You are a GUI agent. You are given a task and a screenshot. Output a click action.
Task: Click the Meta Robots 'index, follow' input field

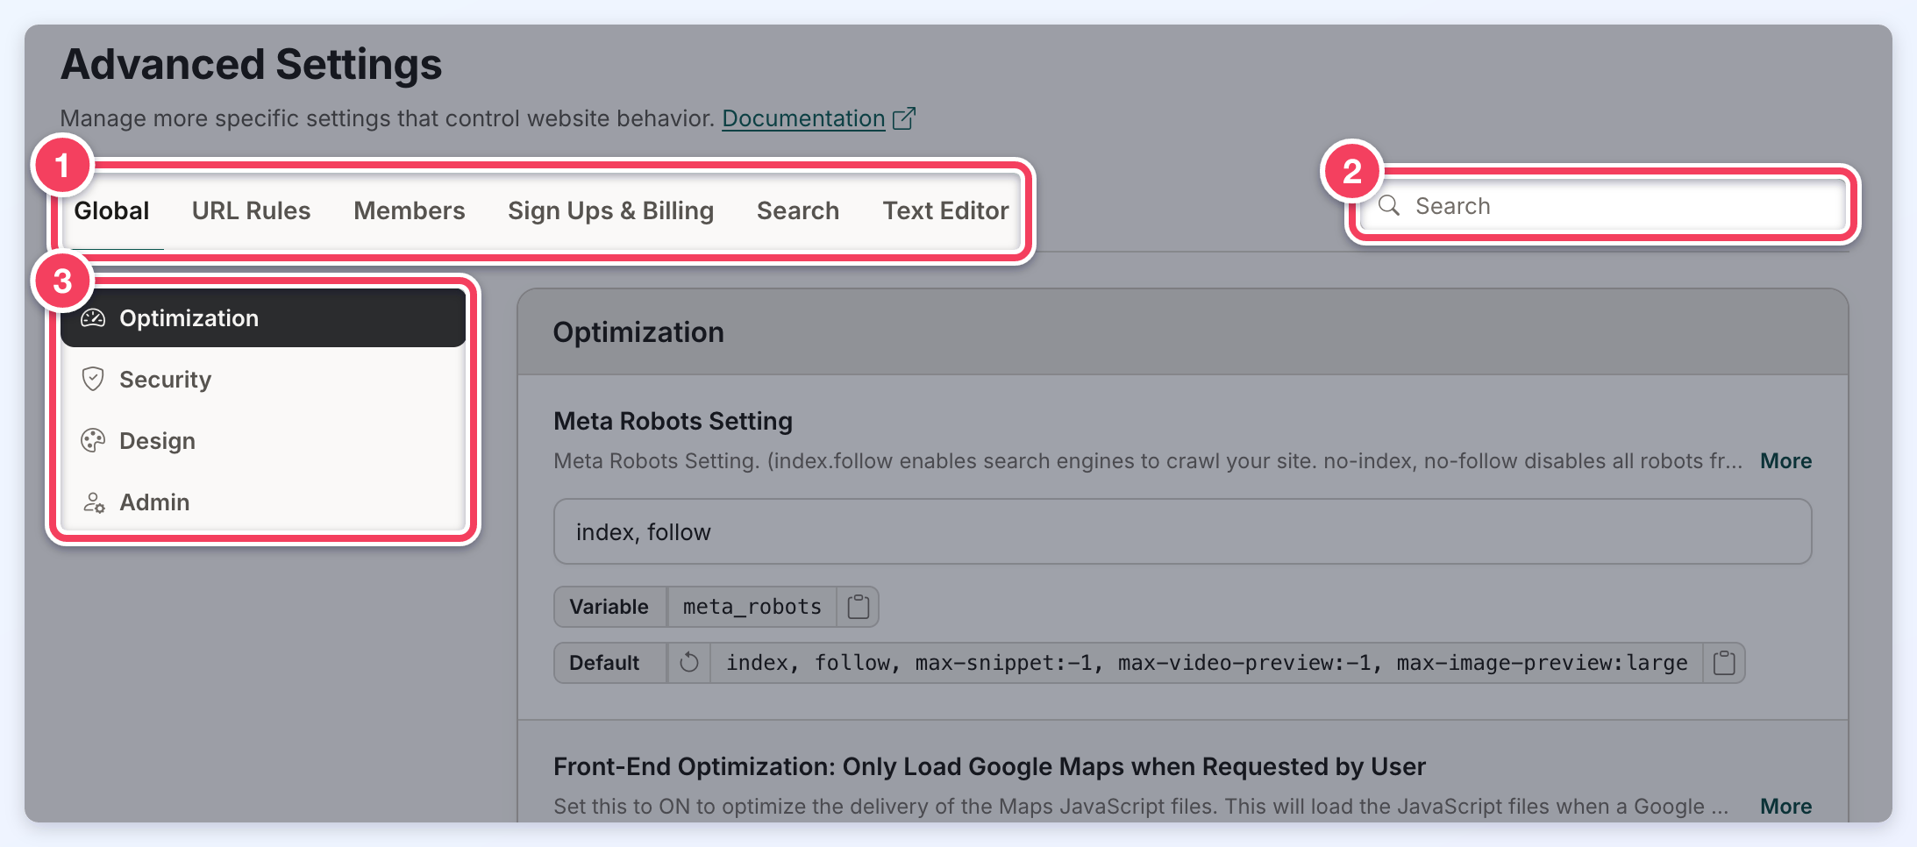1182,532
